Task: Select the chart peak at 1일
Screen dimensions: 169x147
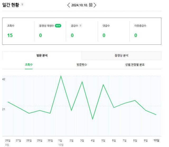Action: [x=61, y=76]
